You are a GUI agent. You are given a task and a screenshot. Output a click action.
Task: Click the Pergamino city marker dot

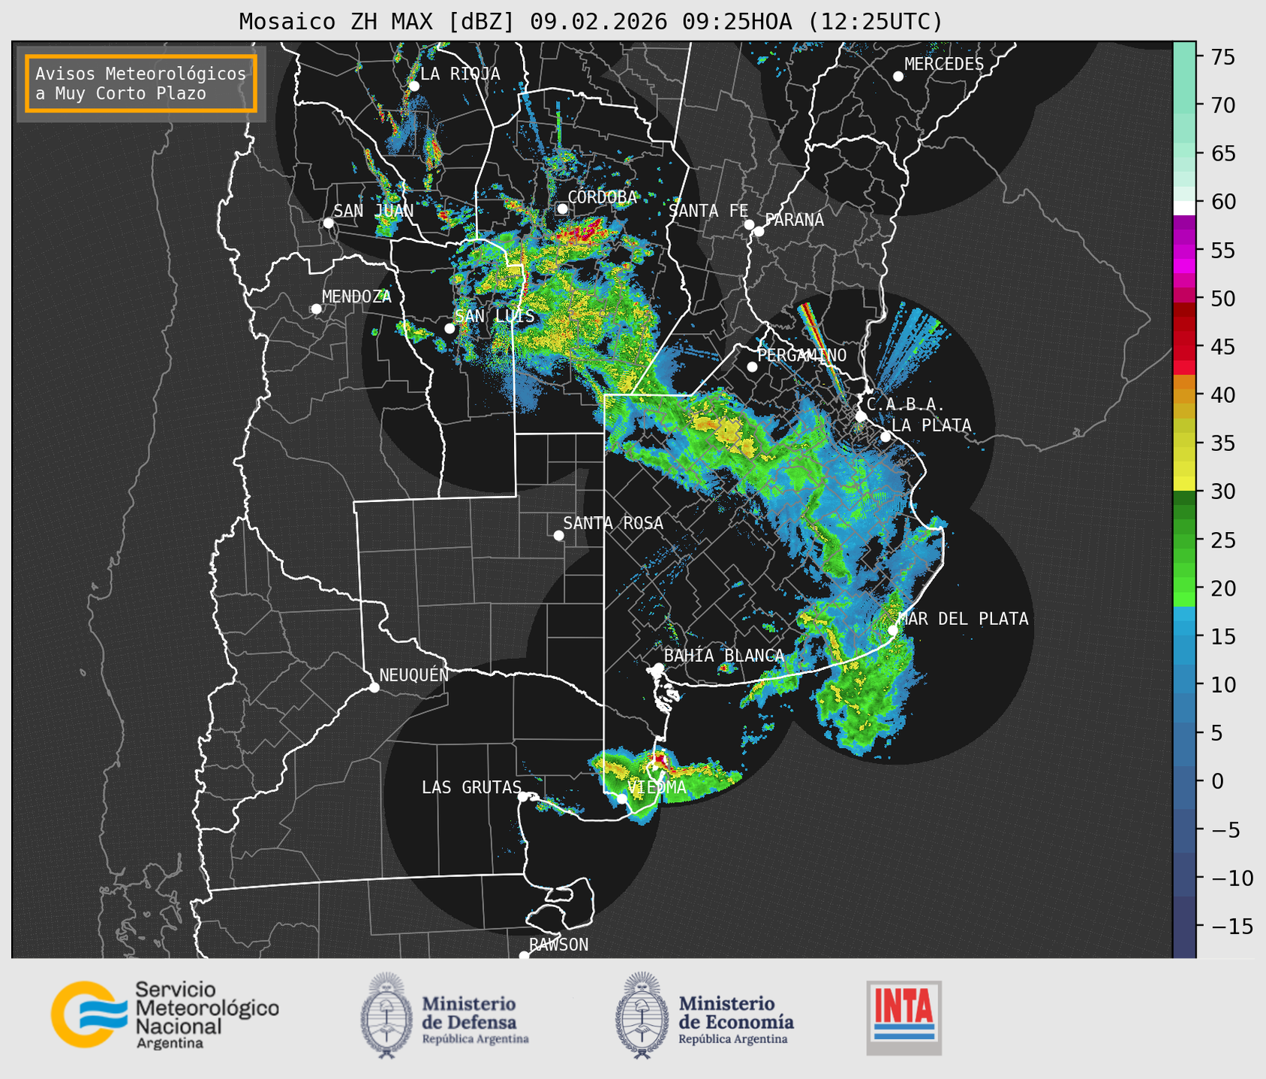click(x=752, y=367)
